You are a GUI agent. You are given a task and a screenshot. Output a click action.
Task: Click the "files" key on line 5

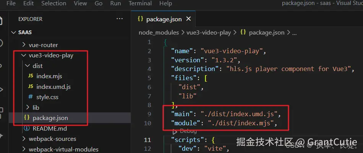pos(184,78)
